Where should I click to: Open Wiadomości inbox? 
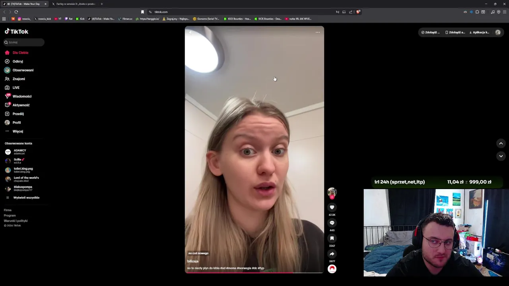18,97
